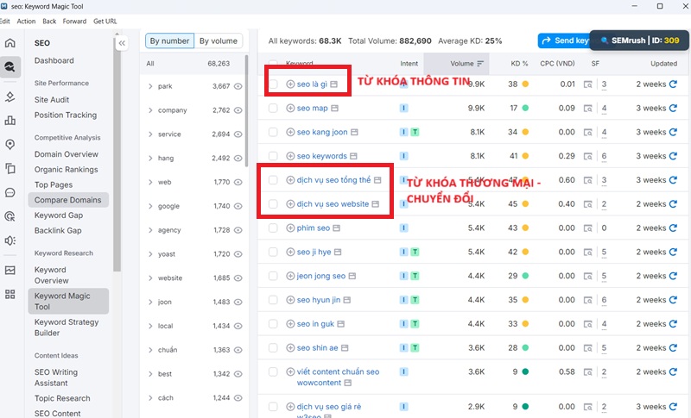691x418 pixels.
Task: Tick checkbox for 'seo map' row
Action: (x=273, y=108)
